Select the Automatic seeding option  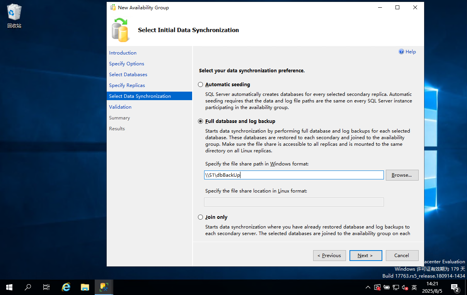point(200,84)
